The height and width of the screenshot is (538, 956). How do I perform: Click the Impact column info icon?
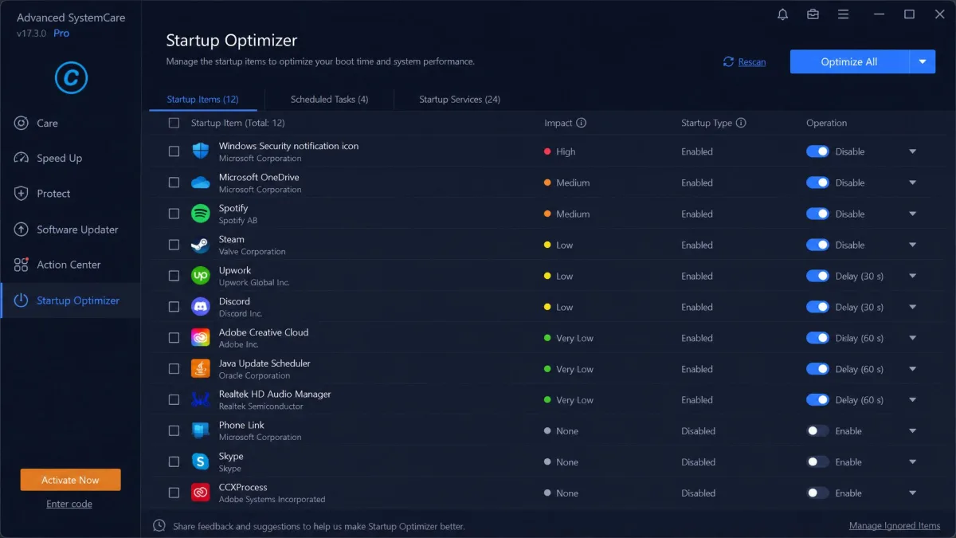tap(581, 123)
